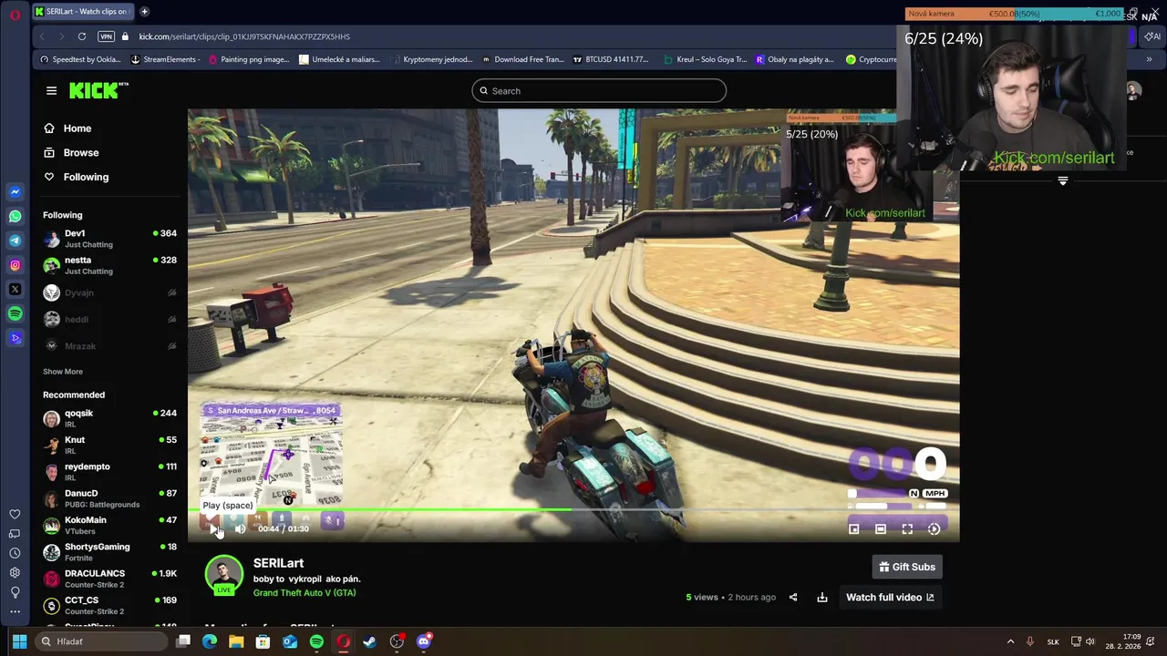The width and height of the screenshot is (1167, 656).
Task: Go to Home in Kick sidebar
Action: 69,128
